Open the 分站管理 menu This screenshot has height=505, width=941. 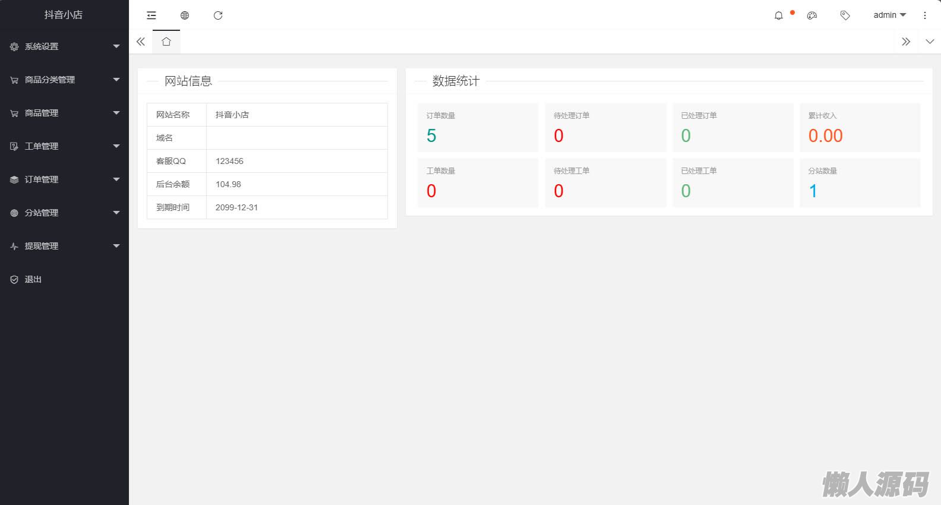coord(64,213)
